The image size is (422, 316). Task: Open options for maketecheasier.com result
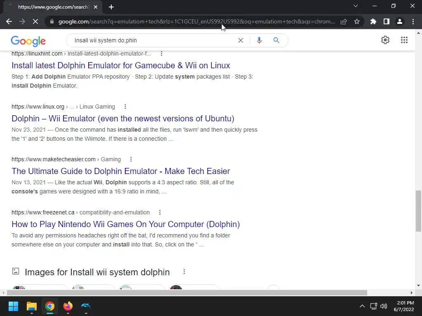tap(131, 159)
